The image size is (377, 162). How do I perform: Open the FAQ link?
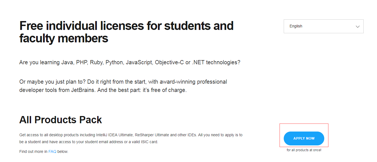click(52, 151)
